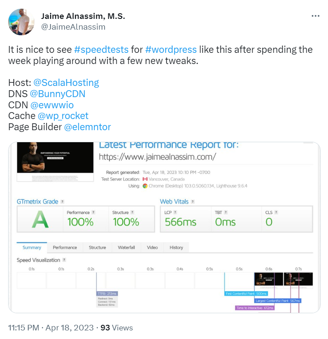Image resolution: width=328 pixels, height=339 pixels.
Task: Open the tweet's three-dot more options menu
Action: pyautogui.click(x=315, y=16)
